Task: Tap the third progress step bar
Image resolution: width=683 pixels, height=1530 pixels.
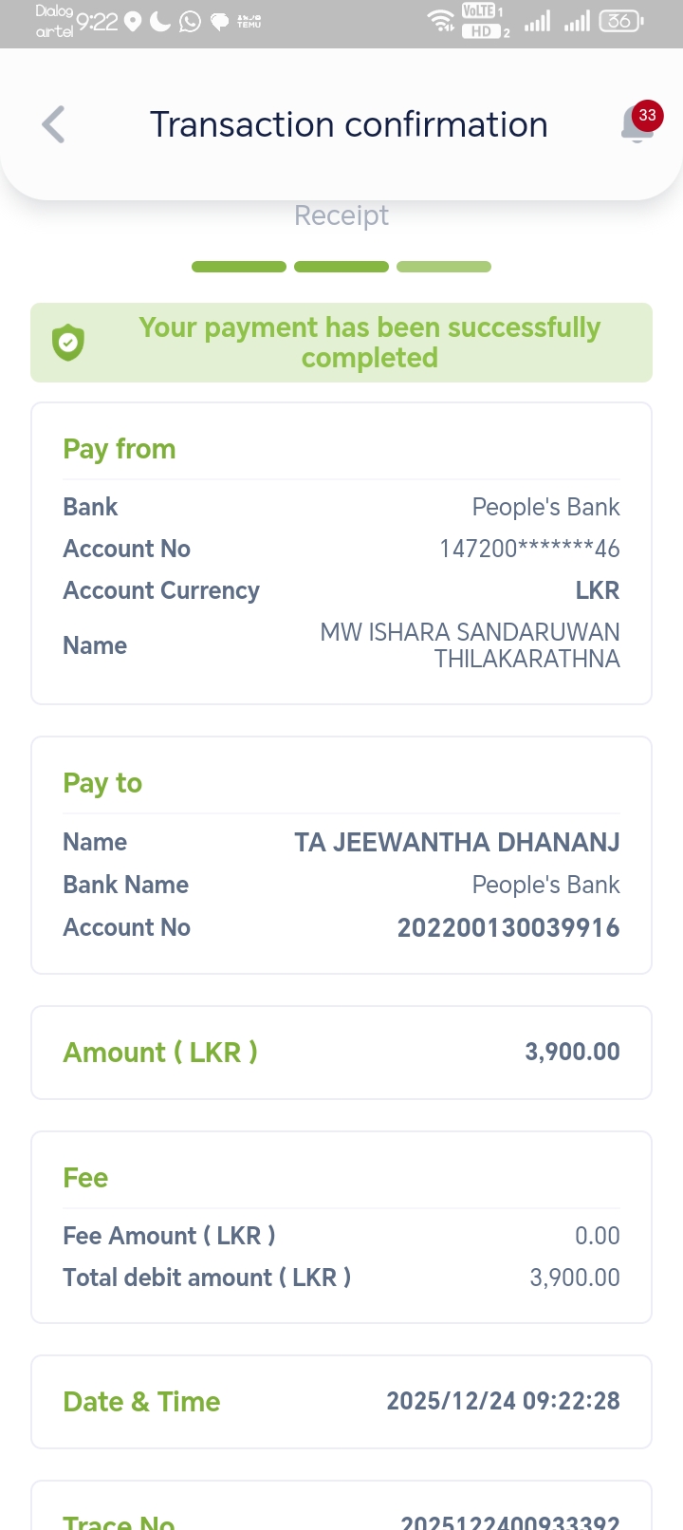Action: point(444,267)
